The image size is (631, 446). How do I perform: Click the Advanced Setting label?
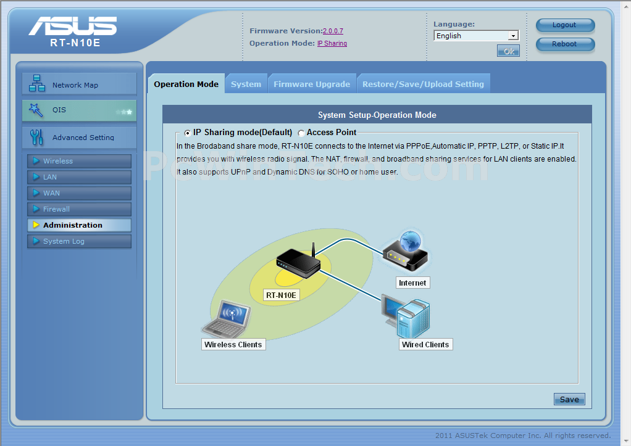point(83,138)
